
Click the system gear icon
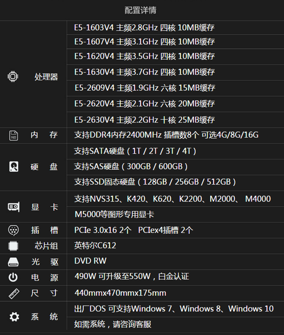tap(14, 317)
